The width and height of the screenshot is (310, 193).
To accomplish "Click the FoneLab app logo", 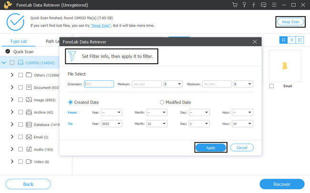I will pos(8,5).
